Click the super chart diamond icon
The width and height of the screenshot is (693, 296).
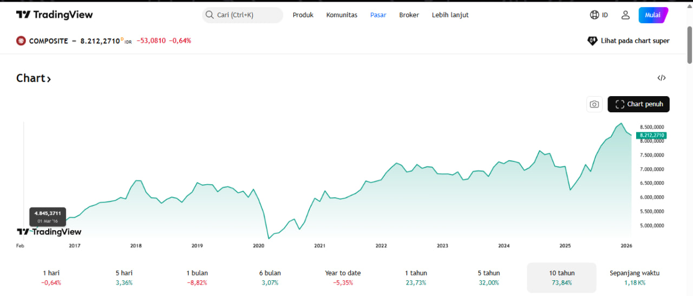click(x=592, y=41)
